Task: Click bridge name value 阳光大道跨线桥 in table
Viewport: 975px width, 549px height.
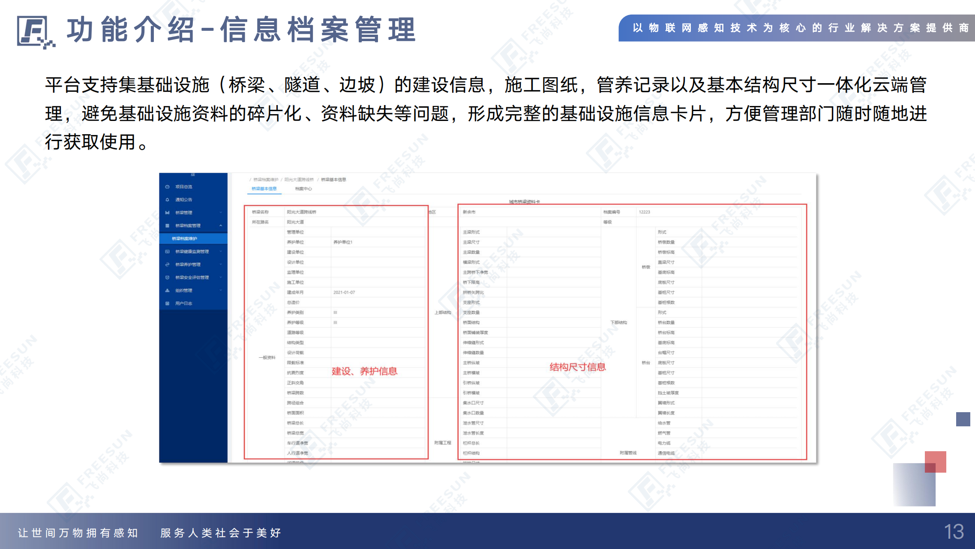Action: 301,212
